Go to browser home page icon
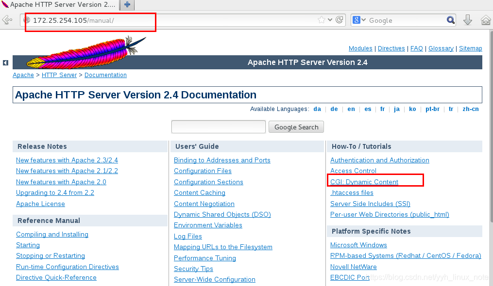 tap(486, 20)
